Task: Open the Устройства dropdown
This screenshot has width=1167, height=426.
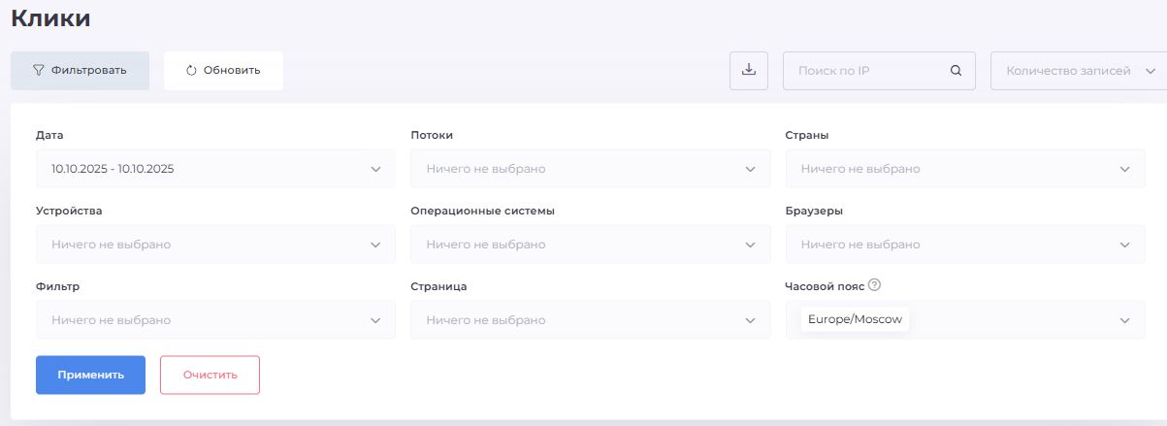Action: (214, 245)
